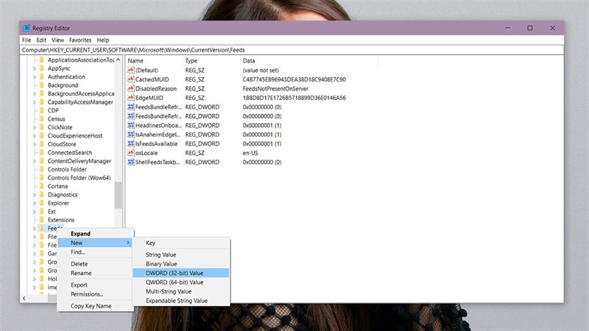
Task: Click the IsAnaheimEdgeI... DWORD icon
Action: click(131, 135)
